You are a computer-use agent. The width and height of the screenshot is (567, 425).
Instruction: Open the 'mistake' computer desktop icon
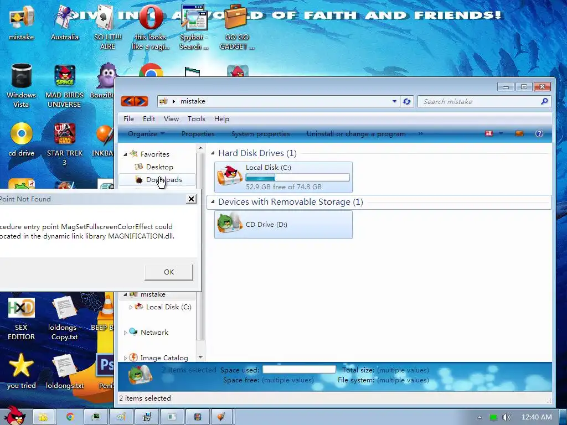click(22, 22)
